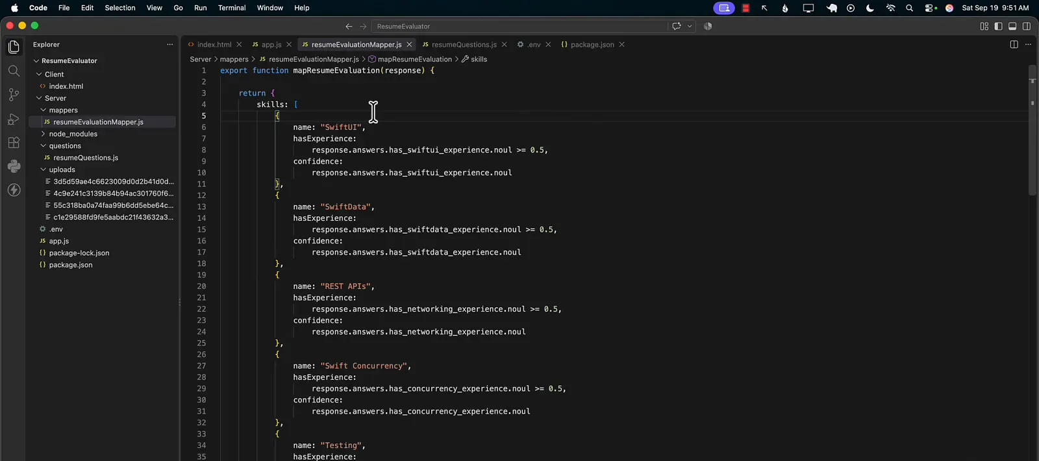The image size is (1039, 461).
Task: Click the mappers breadcrumb
Action: [234, 59]
